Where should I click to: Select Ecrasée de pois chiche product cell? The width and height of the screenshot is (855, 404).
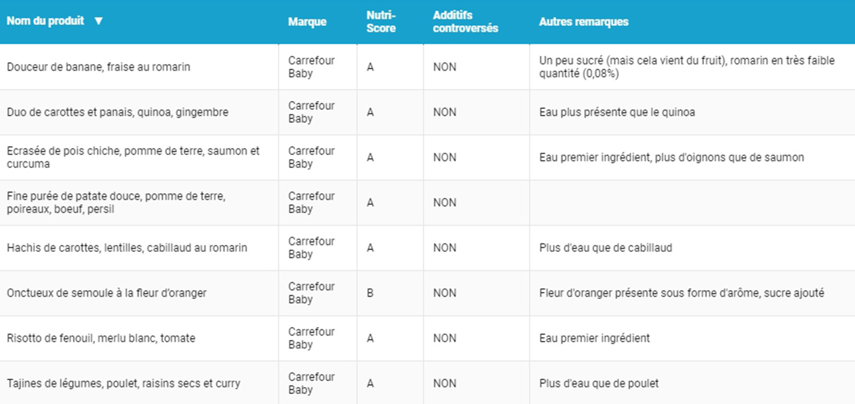[x=133, y=157]
